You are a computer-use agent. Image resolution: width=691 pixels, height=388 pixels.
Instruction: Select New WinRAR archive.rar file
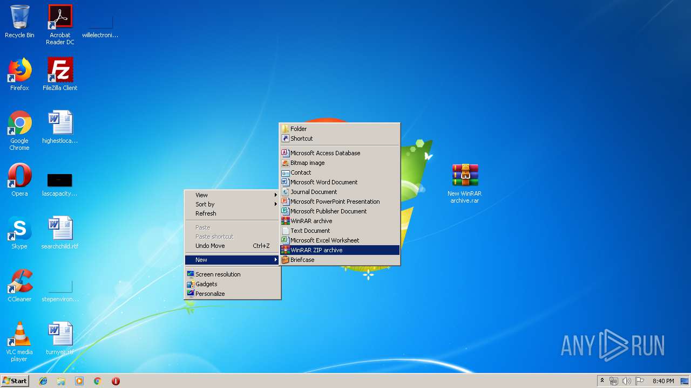click(465, 183)
